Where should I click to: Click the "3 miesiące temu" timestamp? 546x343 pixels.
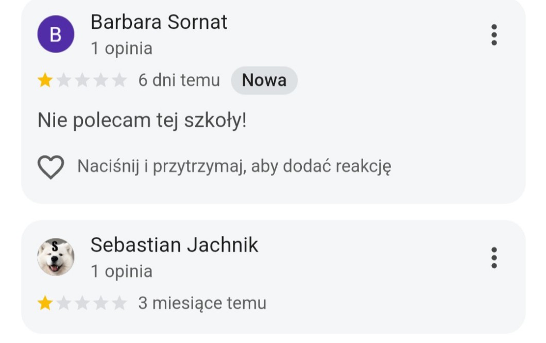click(x=202, y=303)
